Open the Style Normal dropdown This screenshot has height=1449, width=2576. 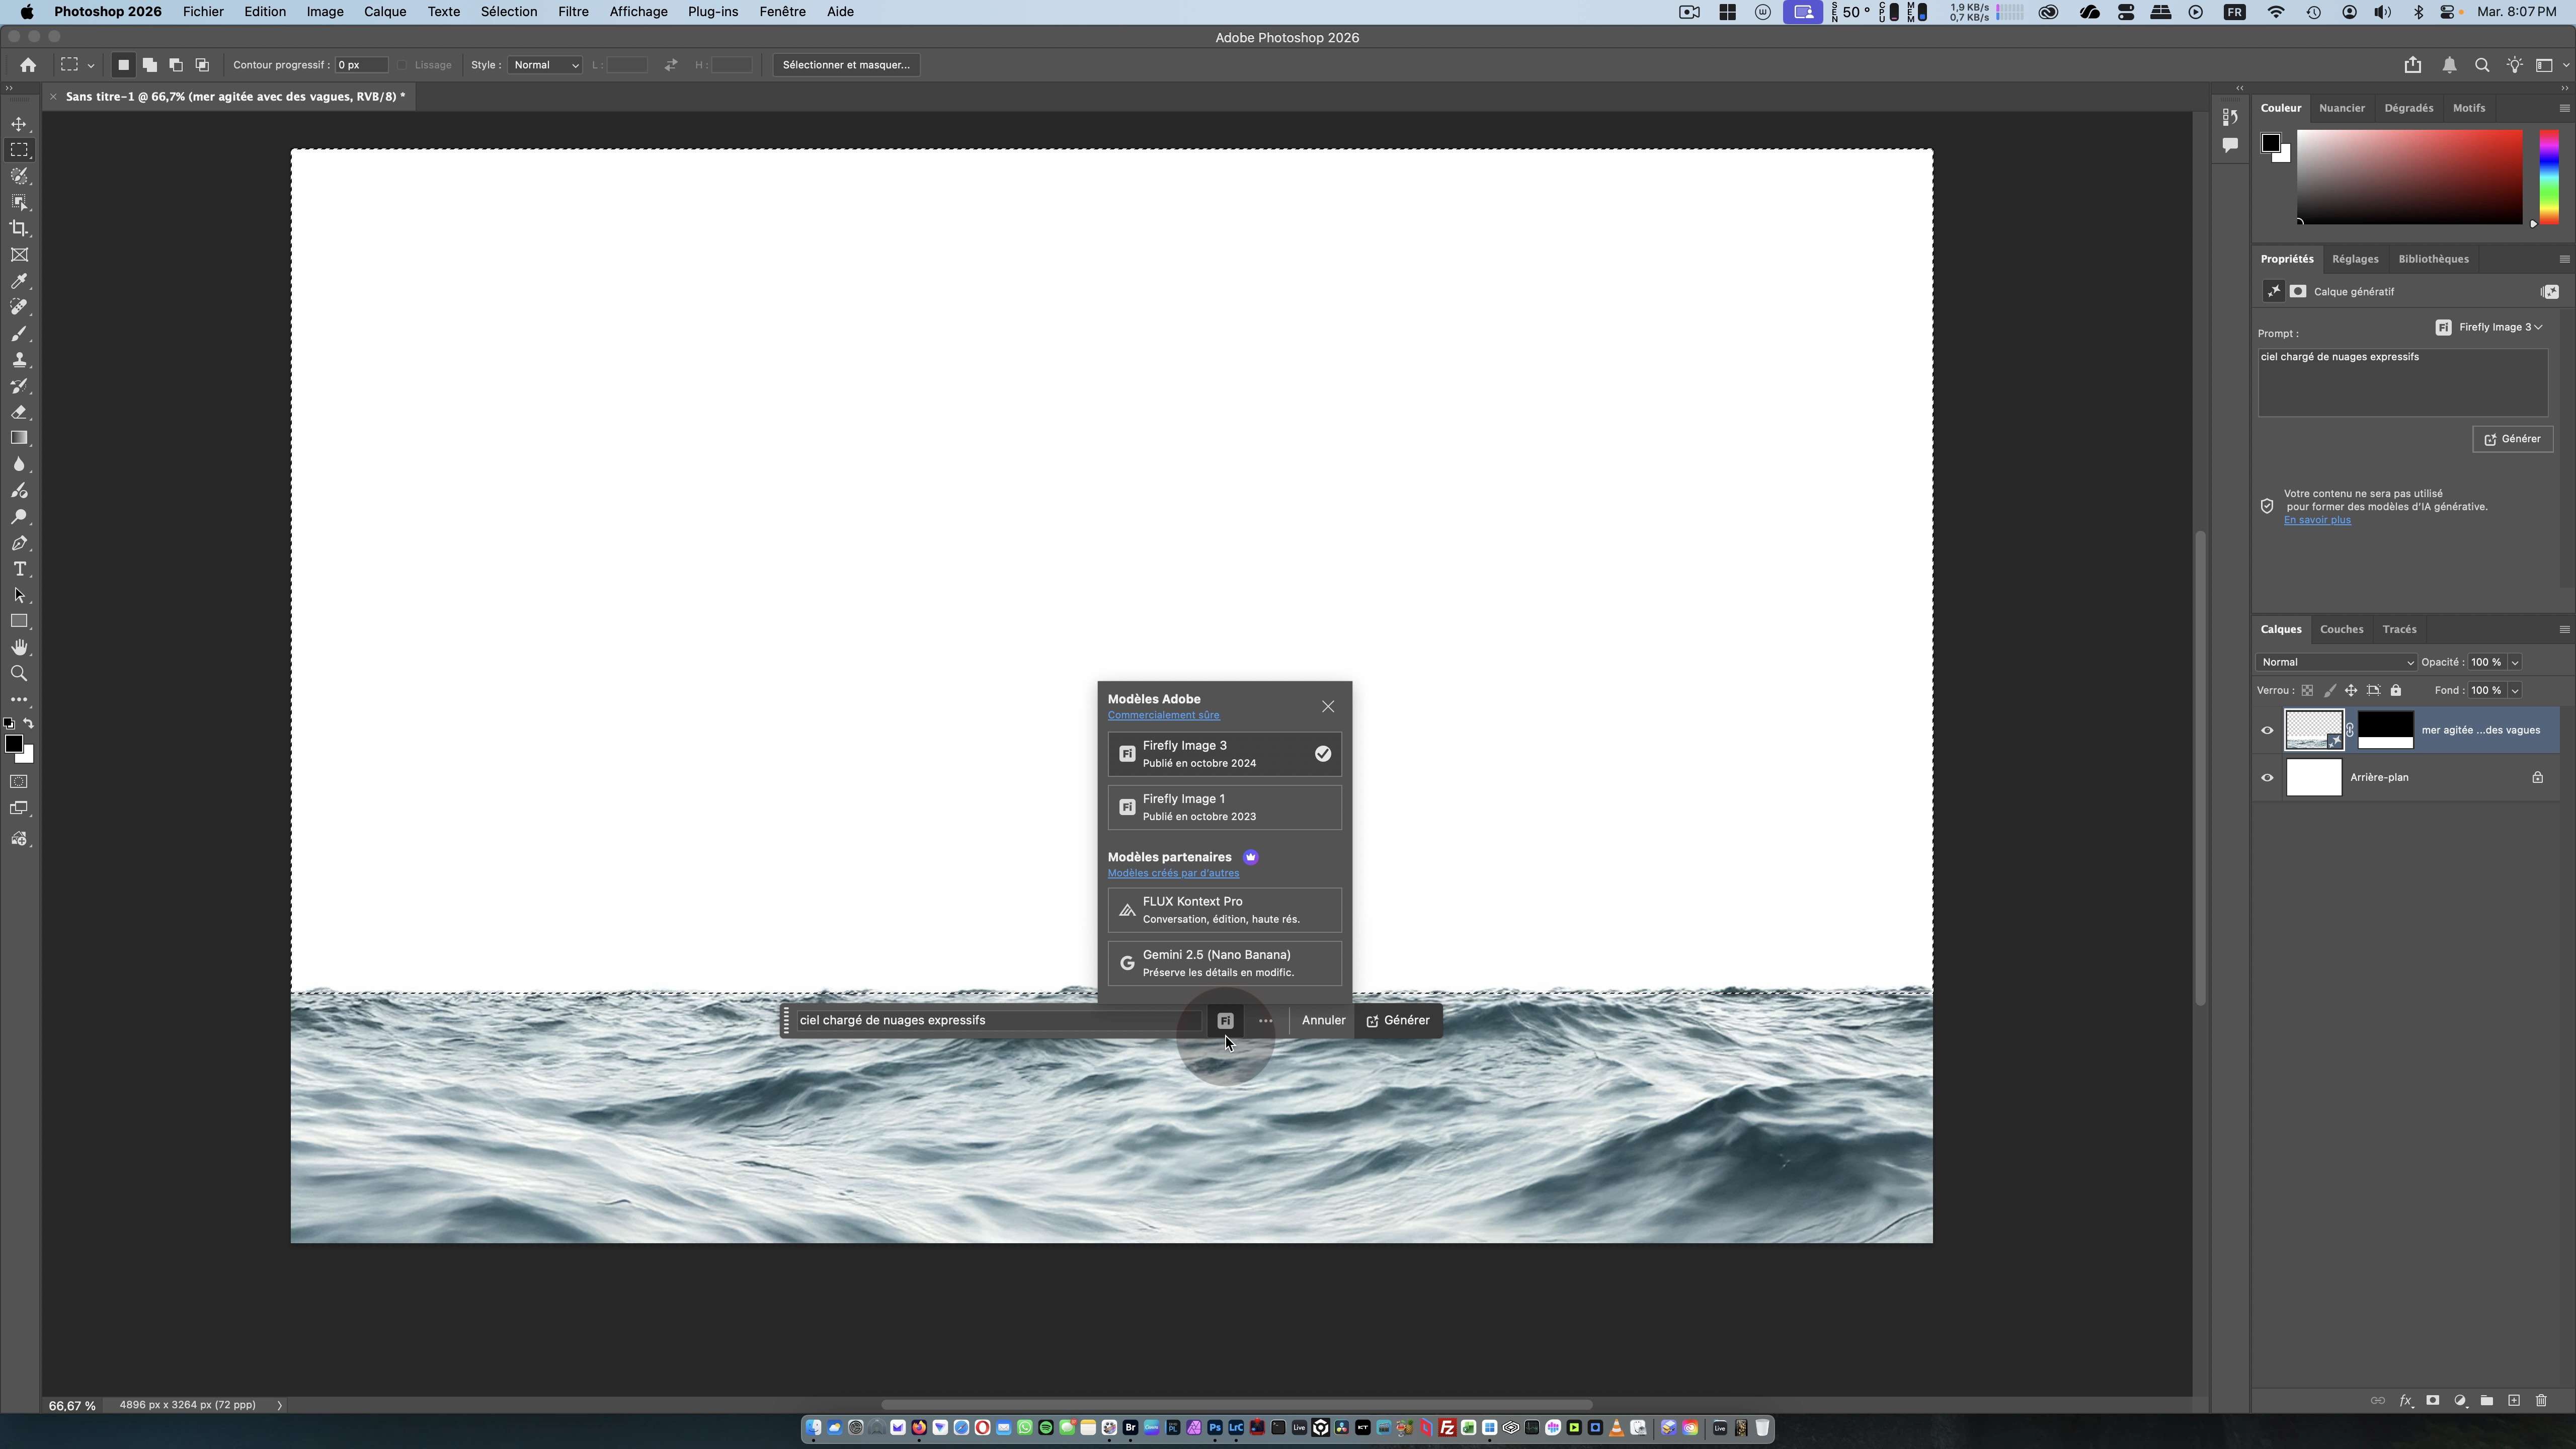546,65
